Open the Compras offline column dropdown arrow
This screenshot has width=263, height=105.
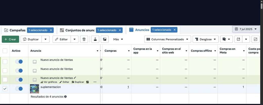click(215, 51)
